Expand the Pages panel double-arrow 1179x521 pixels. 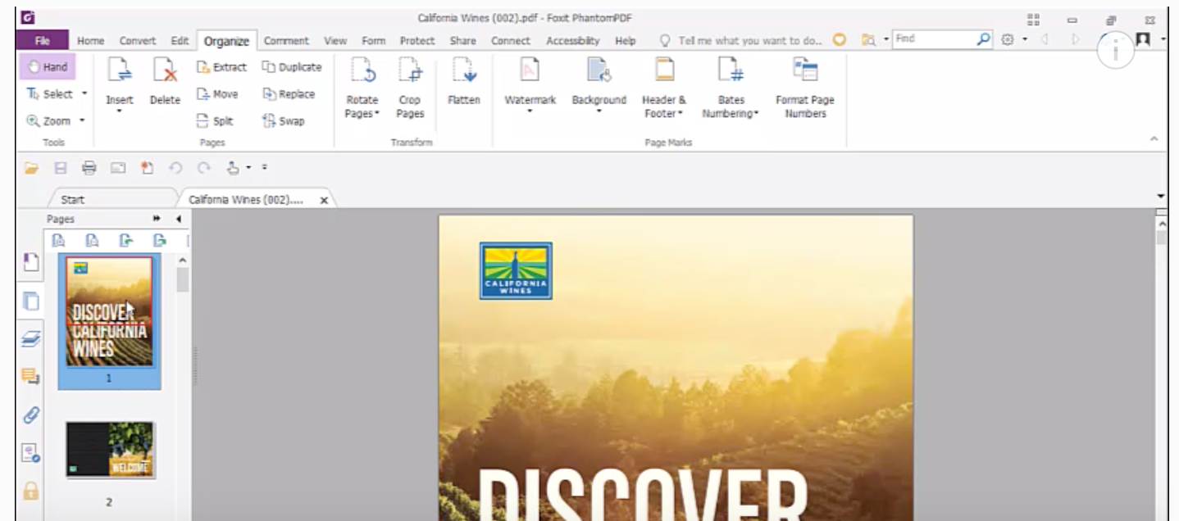coord(157,220)
